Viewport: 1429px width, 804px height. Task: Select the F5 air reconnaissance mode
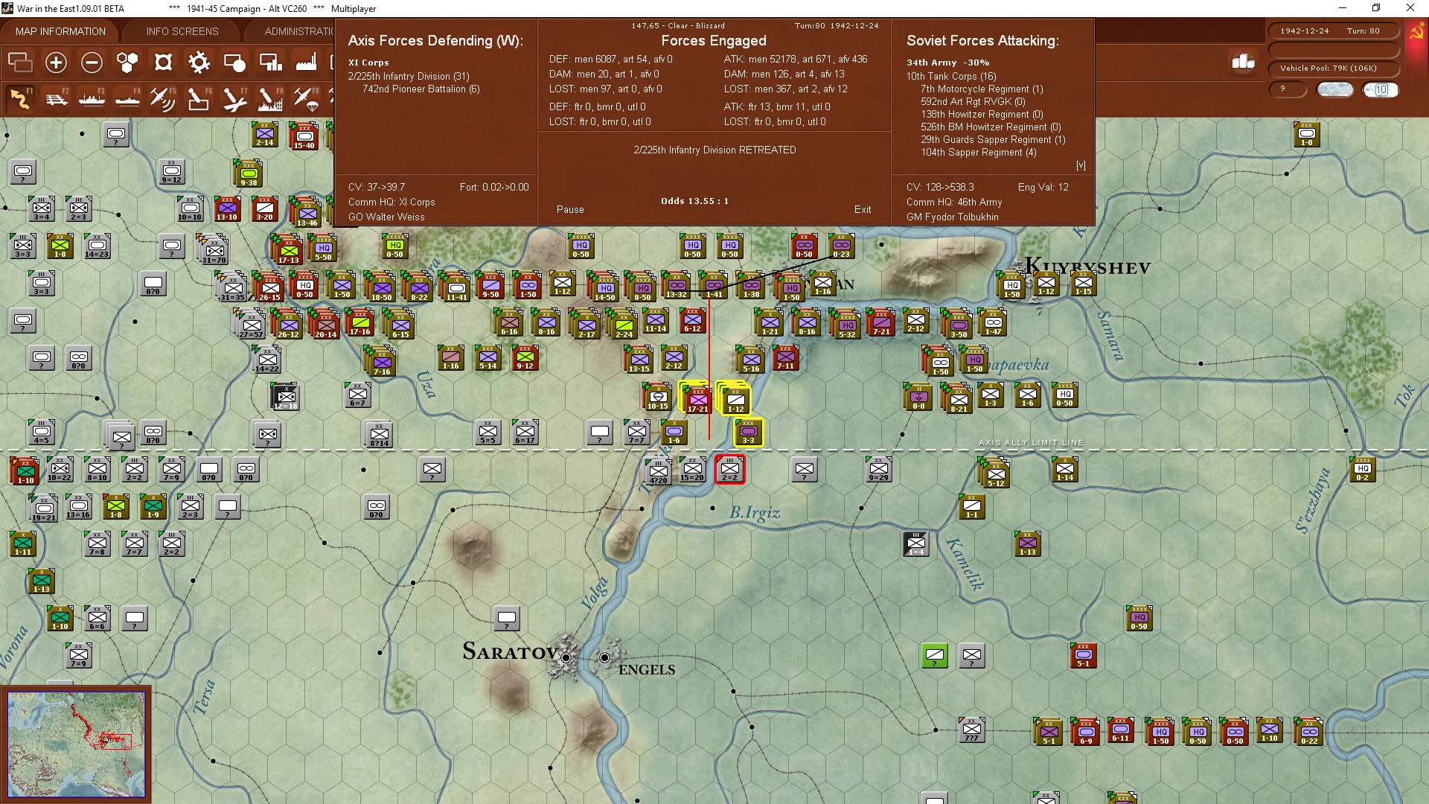click(163, 99)
